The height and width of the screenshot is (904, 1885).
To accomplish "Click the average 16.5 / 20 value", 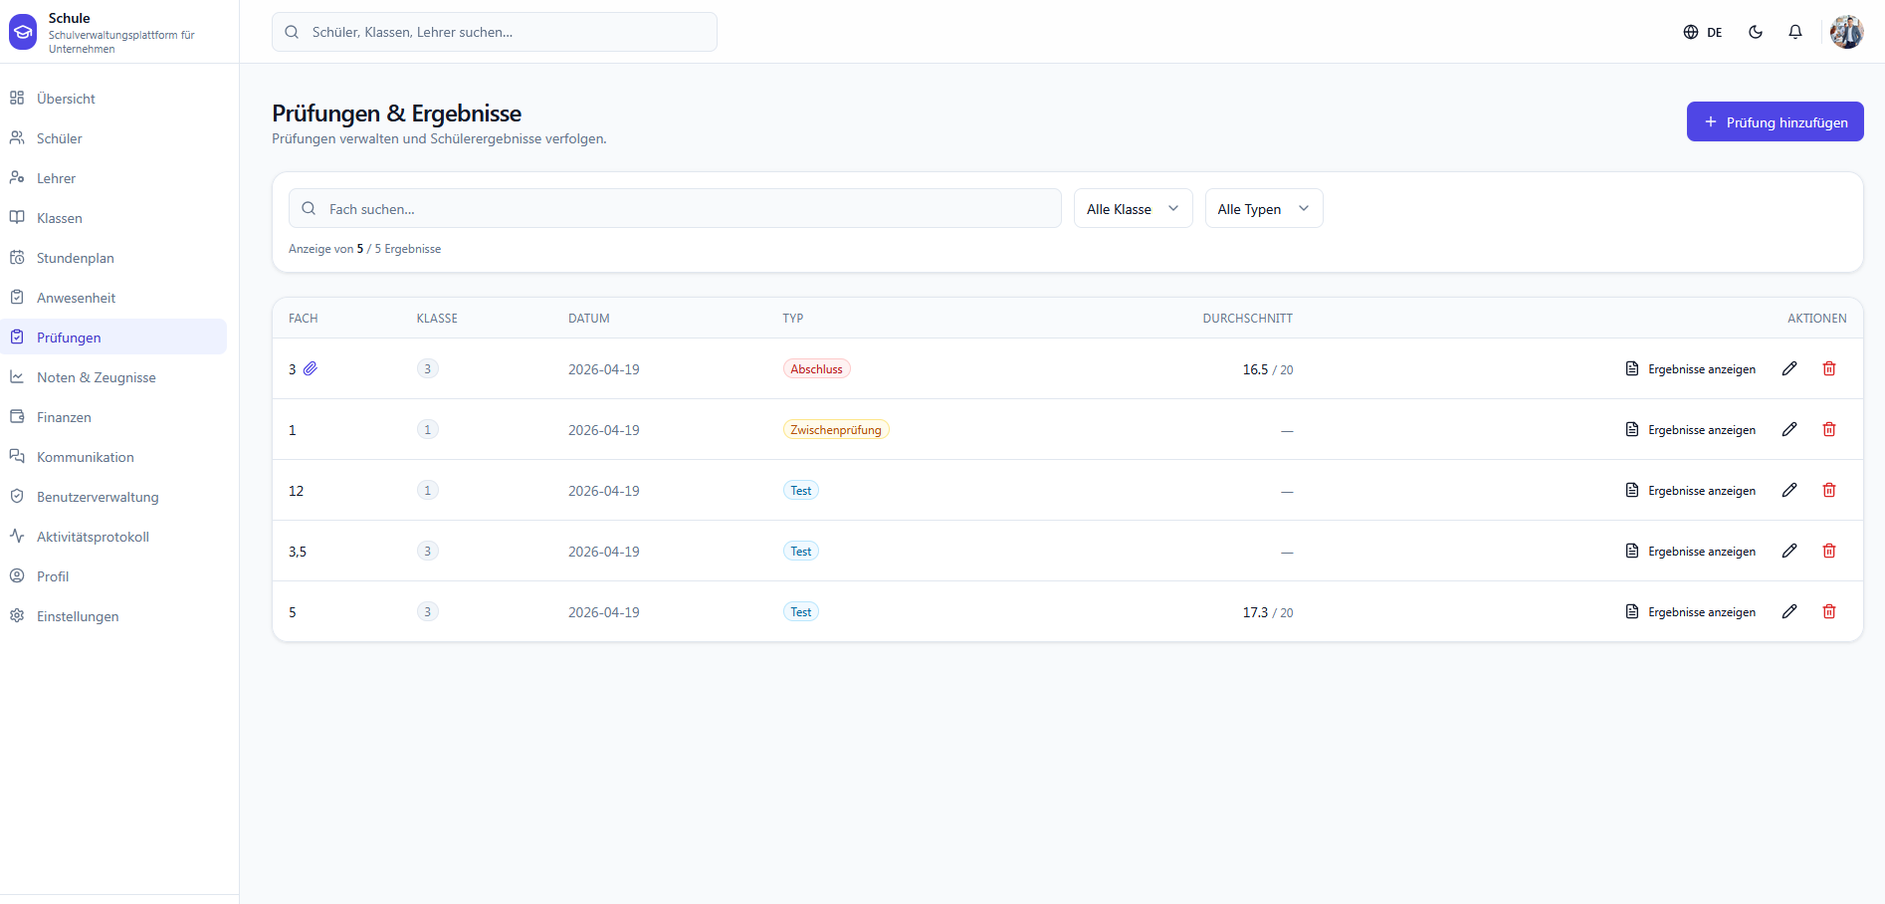I will pyautogui.click(x=1267, y=369).
